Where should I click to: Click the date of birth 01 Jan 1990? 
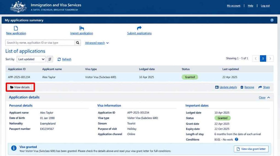47,118
